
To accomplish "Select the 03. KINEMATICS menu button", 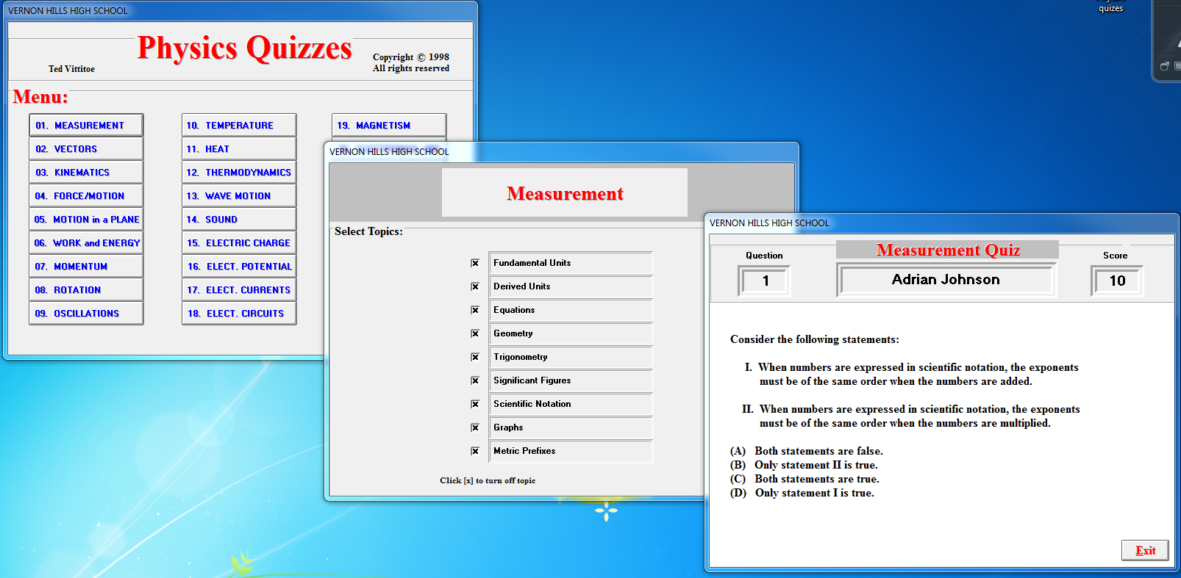I will (86, 173).
